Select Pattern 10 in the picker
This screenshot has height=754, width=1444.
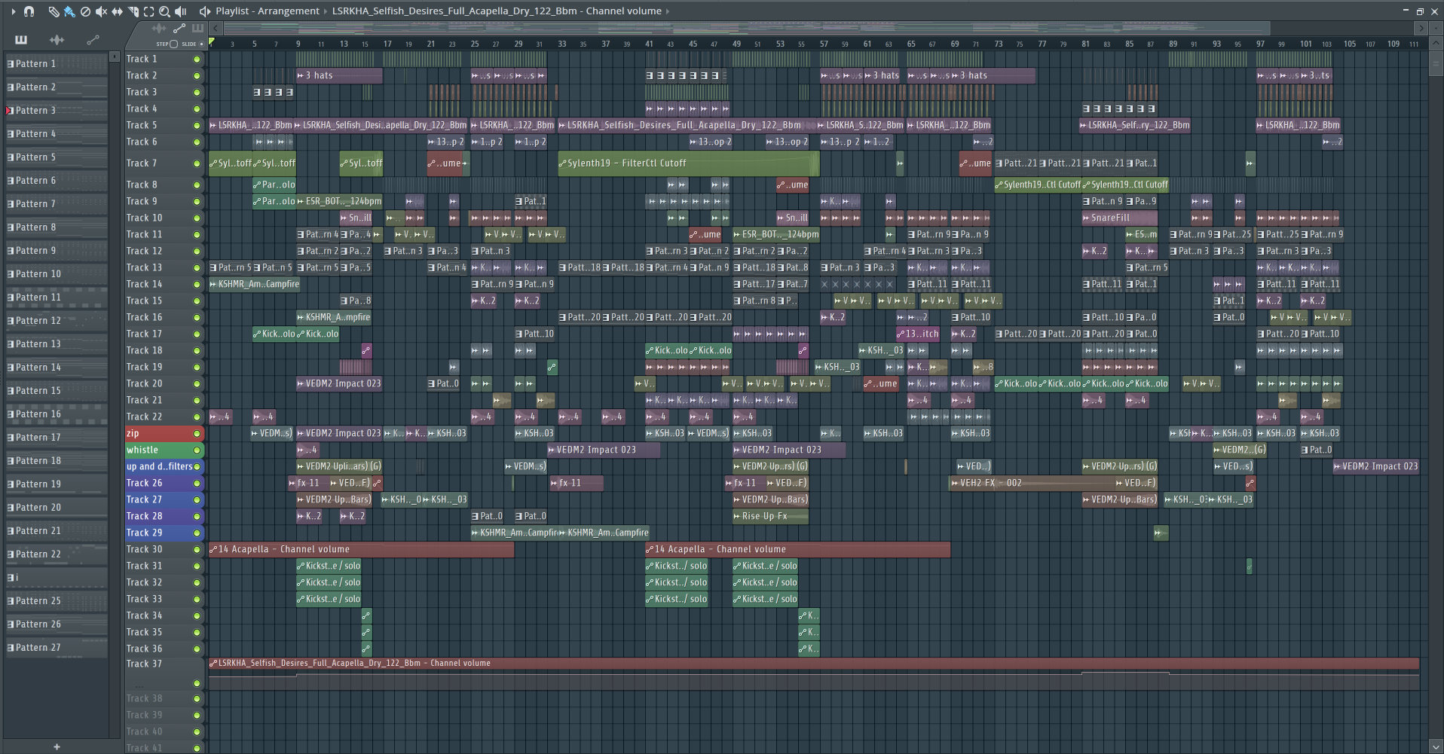pos(57,274)
